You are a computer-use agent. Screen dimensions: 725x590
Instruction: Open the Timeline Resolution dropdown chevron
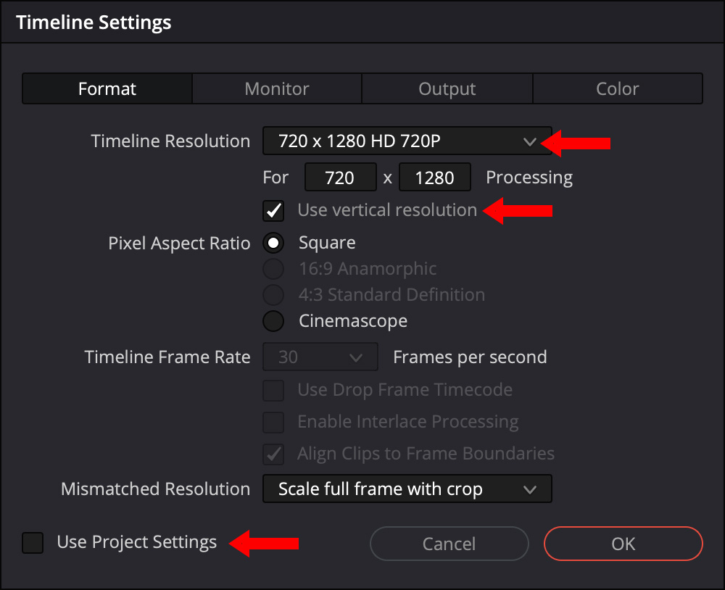click(530, 141)
